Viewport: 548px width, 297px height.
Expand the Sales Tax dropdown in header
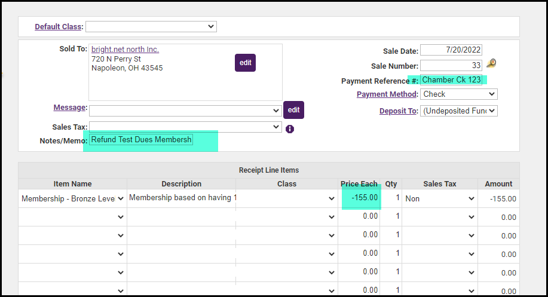point(185,127)
